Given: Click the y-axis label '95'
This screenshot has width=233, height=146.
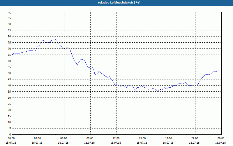Looking at the screenshot, I should tap(9, 18).
